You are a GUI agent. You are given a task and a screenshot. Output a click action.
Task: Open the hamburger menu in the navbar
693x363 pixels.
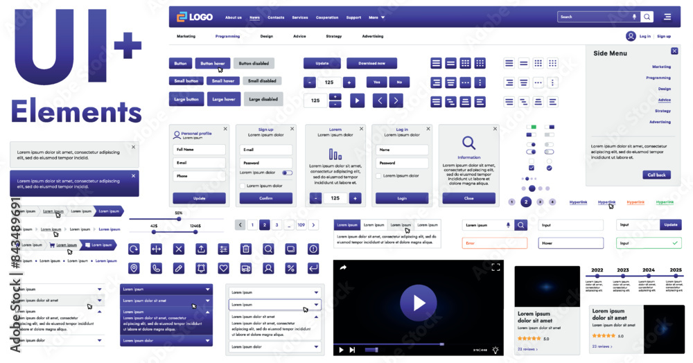point(667,17)
